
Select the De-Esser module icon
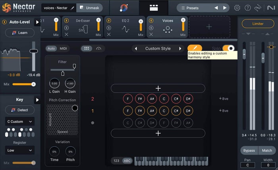(83, 29)
